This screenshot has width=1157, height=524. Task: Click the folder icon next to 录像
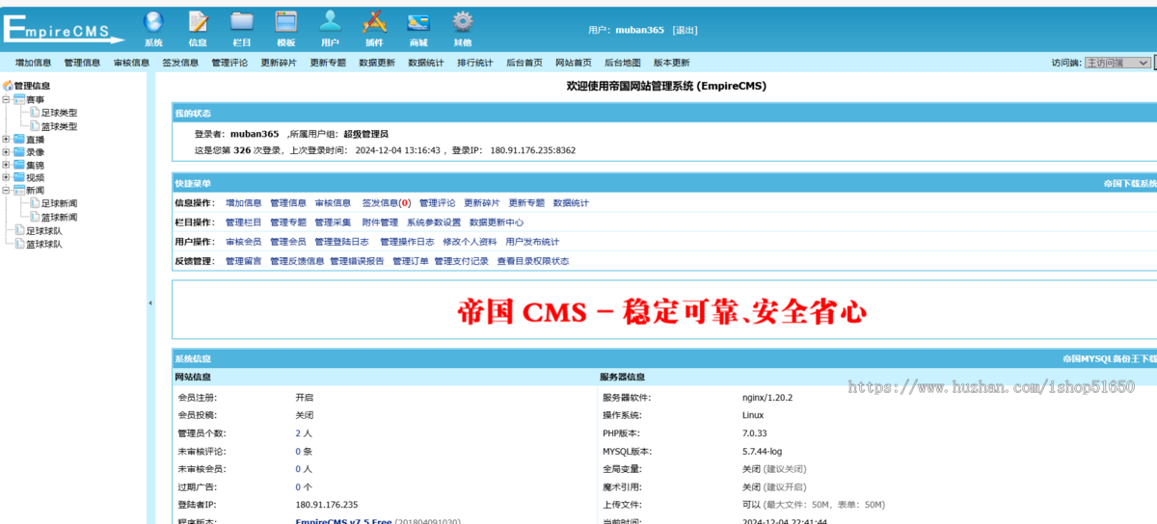[x=19, y=152]
